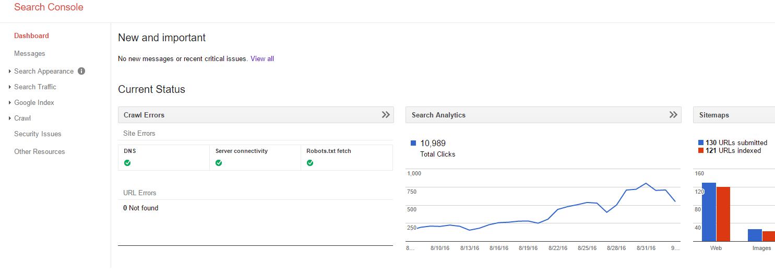This screenshot has width=775, height=273.
Task: Click the Search Analytics panel header
Action: pos(543,115)
